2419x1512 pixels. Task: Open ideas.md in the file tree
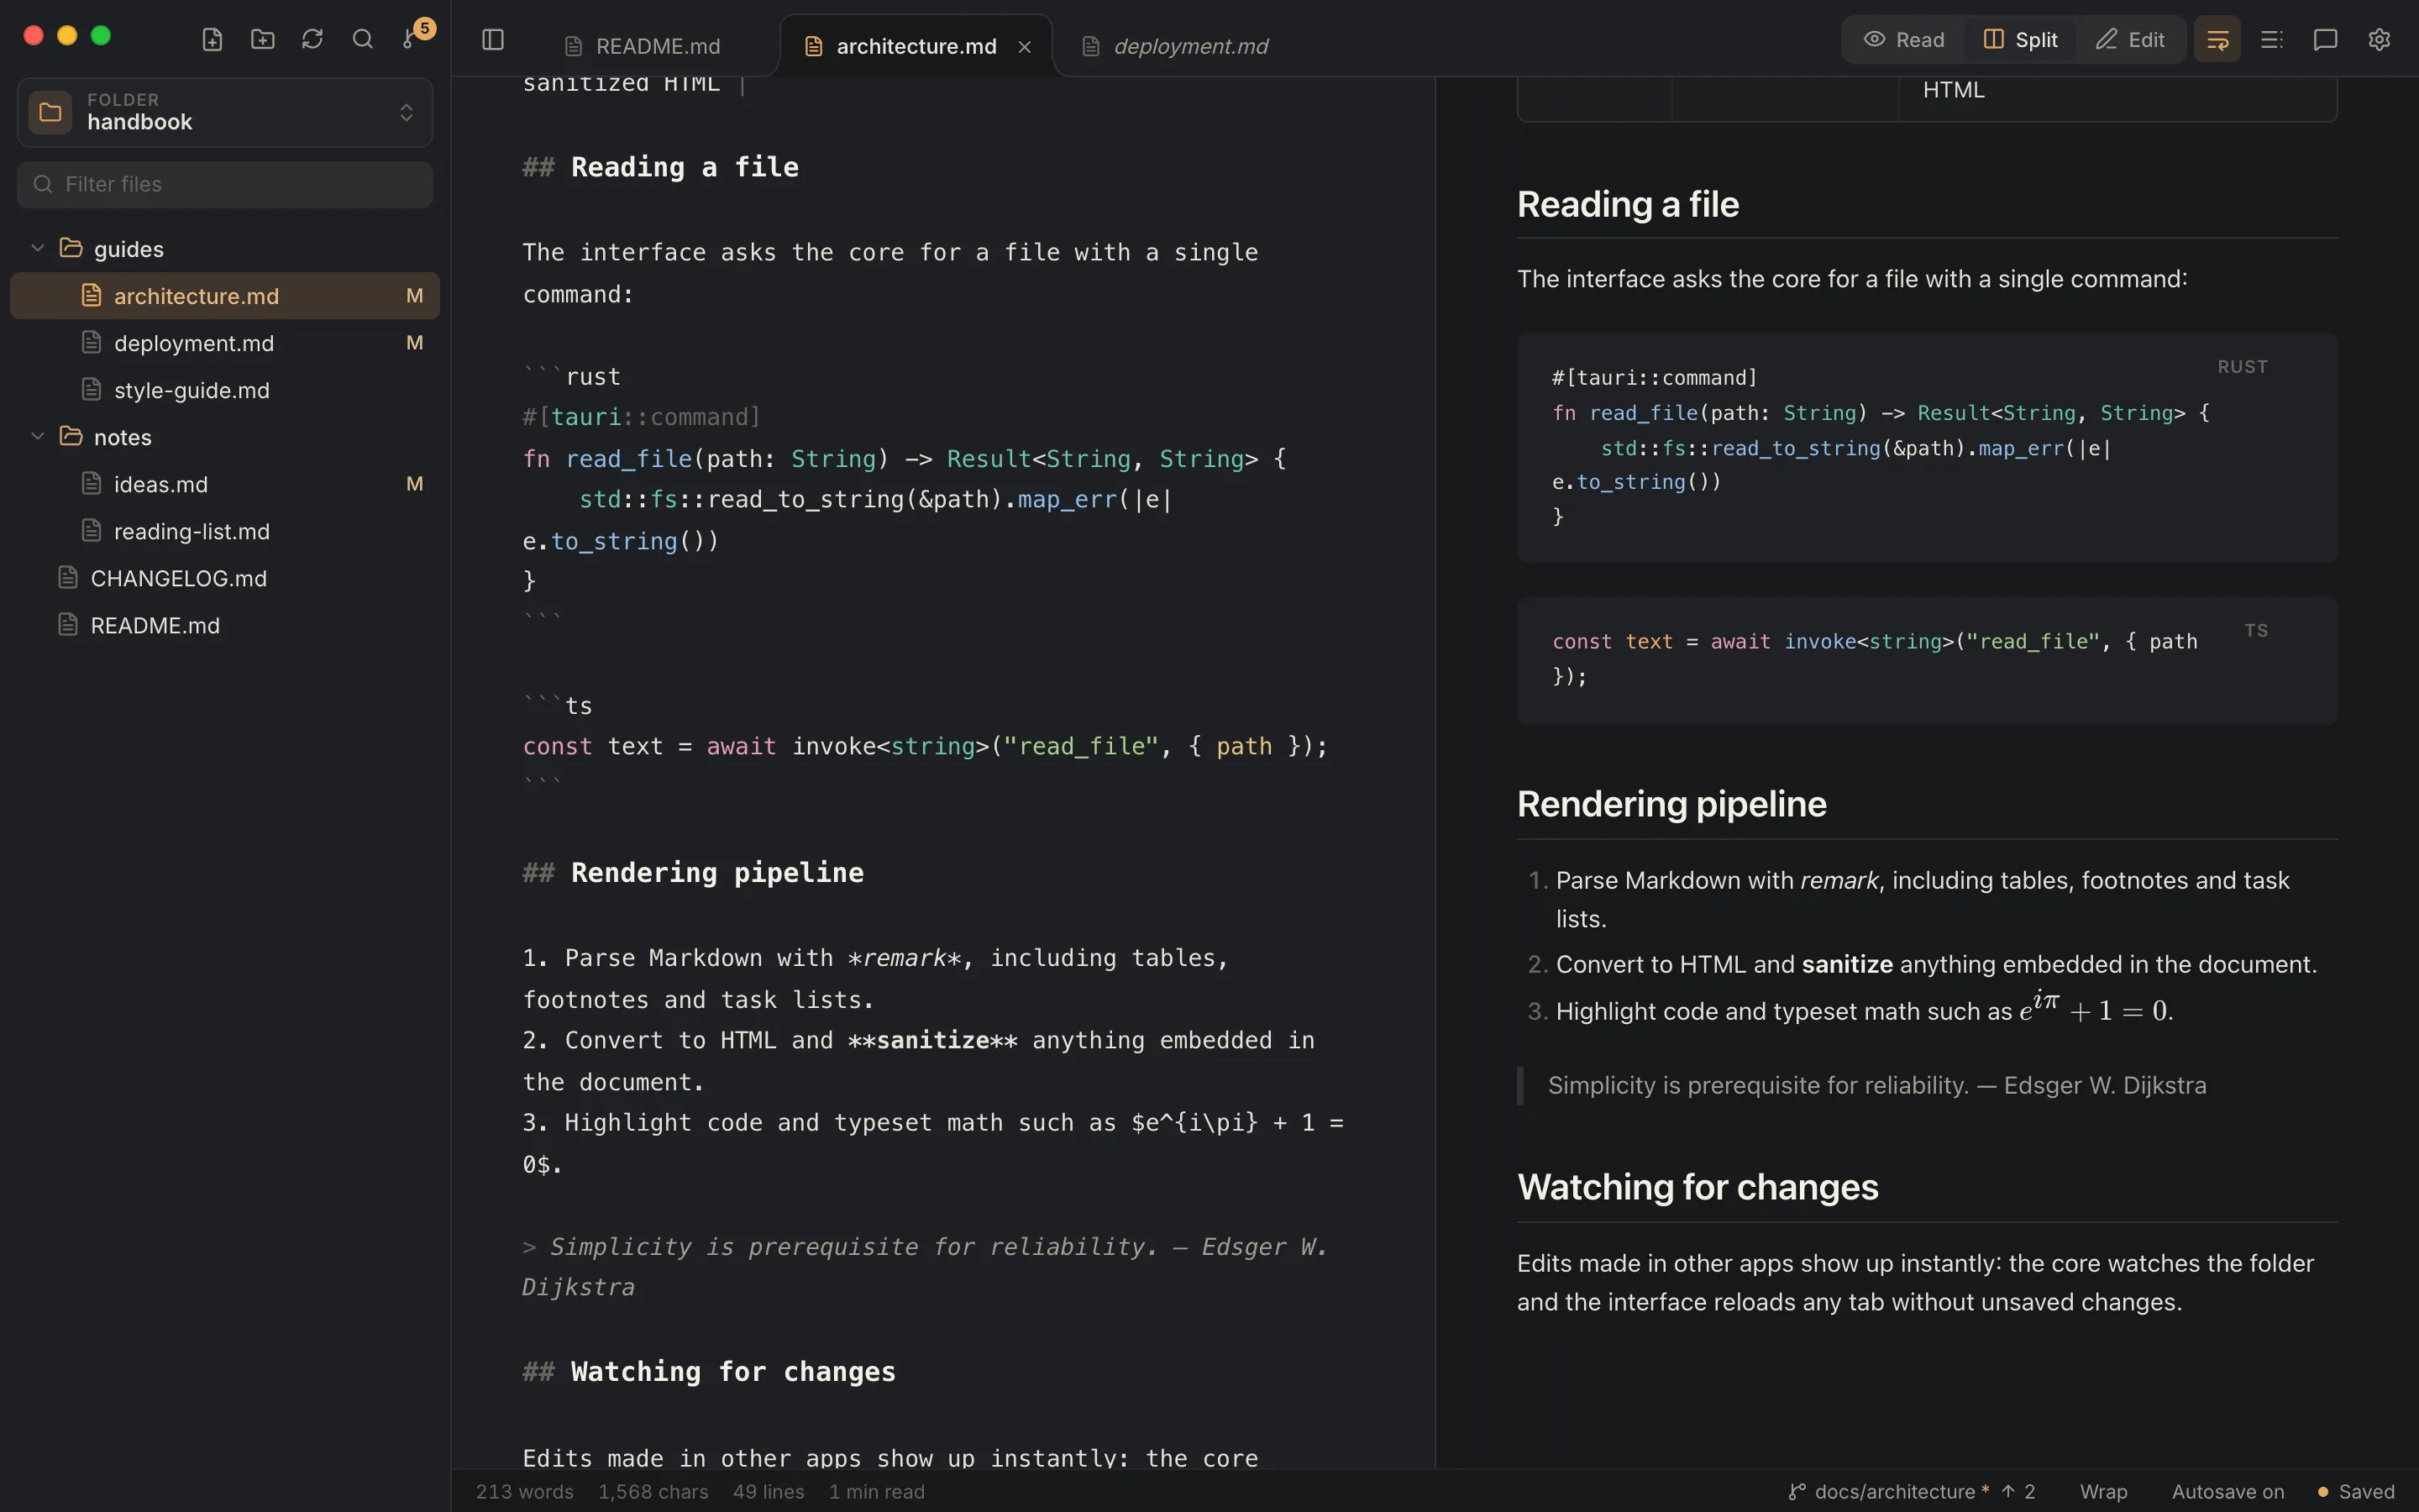pyautogui.click(x=225, y=484)
